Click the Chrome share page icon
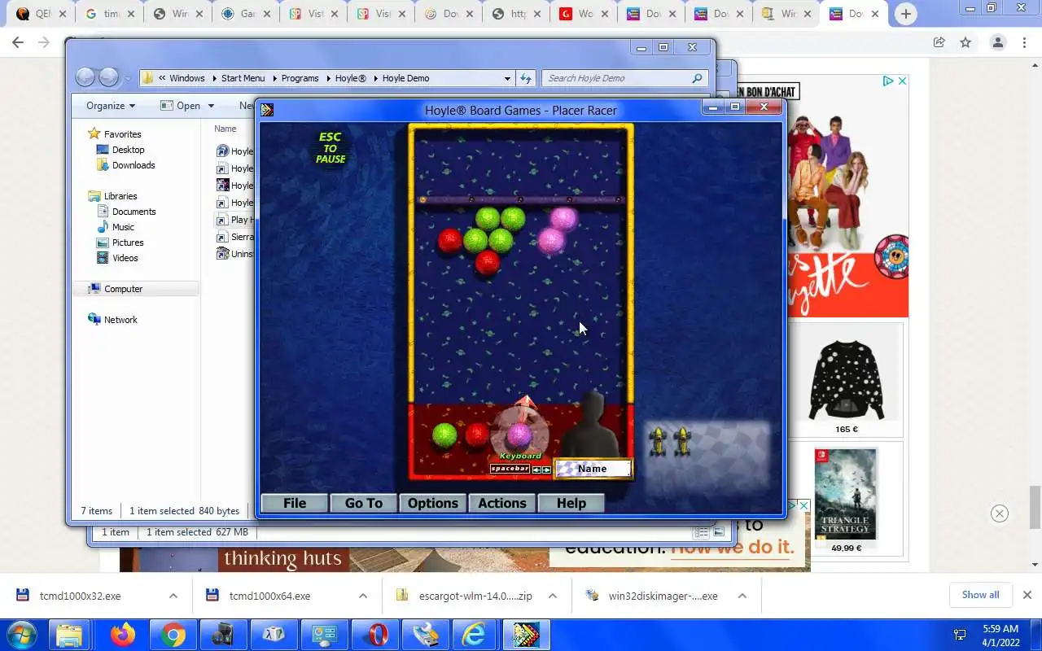This screenshot has width=1042, height=651. click(x=939, y=42)
